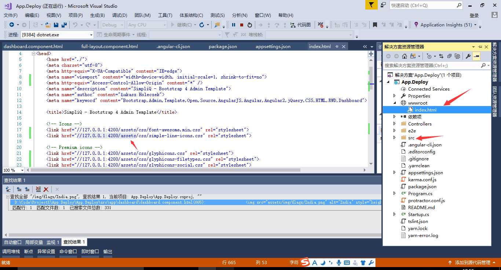
Task: Open Code Map (代码图) tool
Action: pos(300,25)
